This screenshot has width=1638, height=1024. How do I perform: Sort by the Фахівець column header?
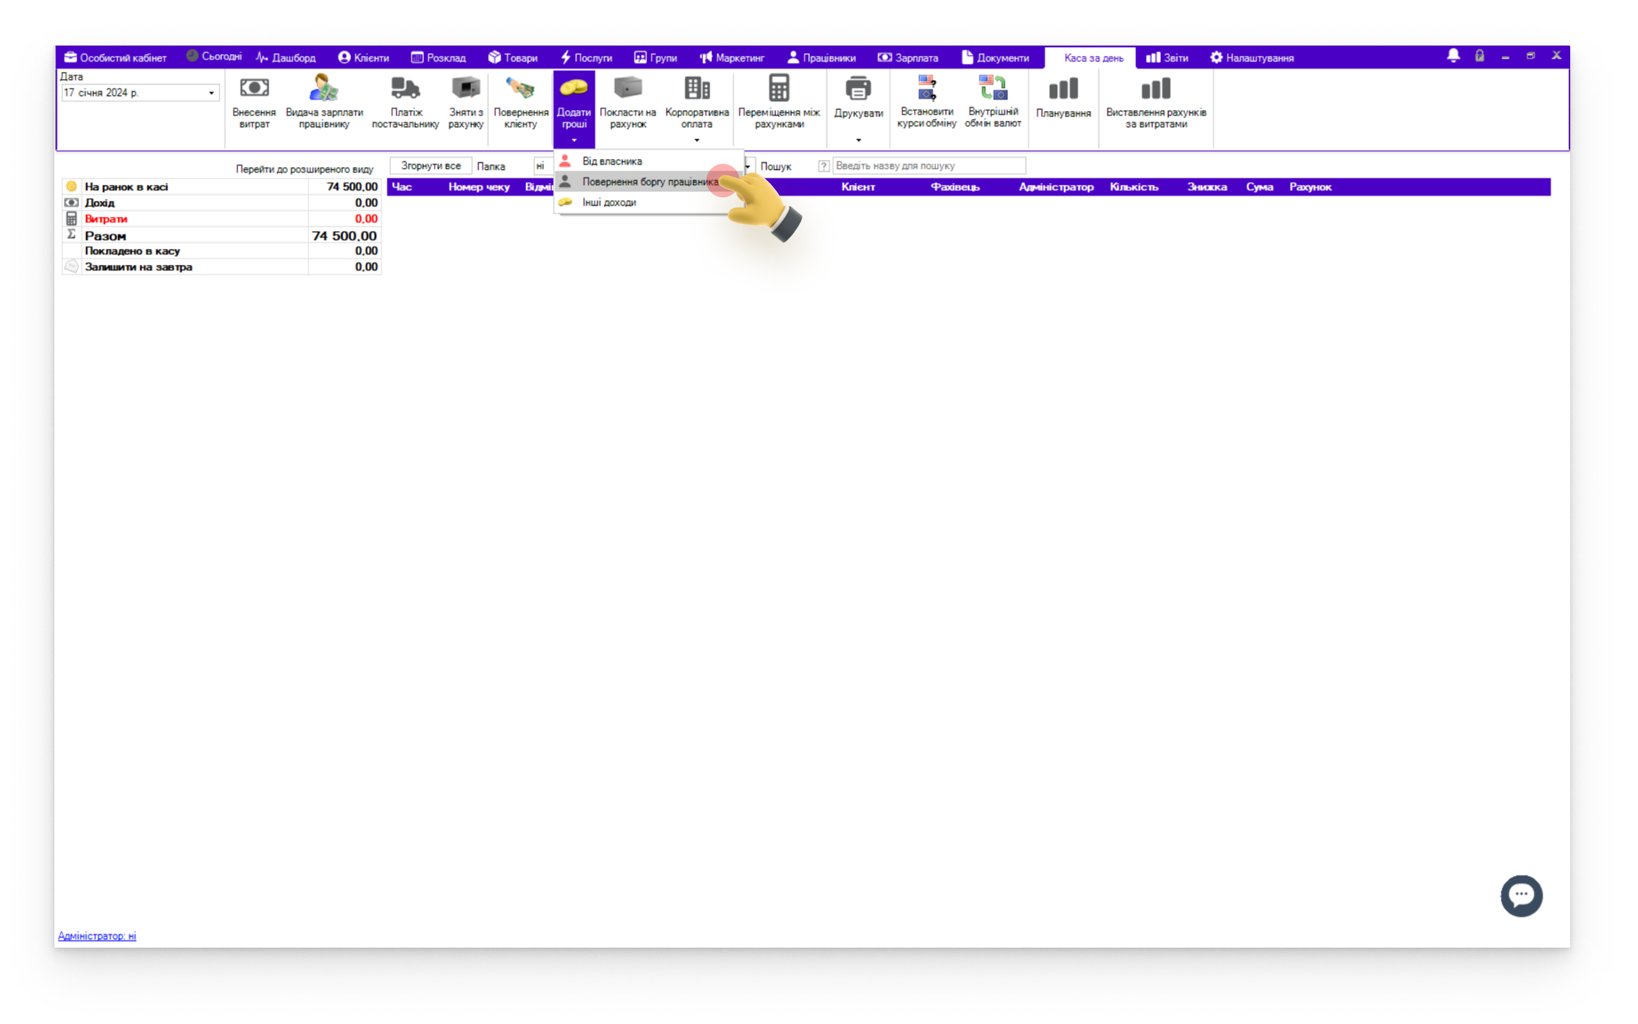coord(955,187)
